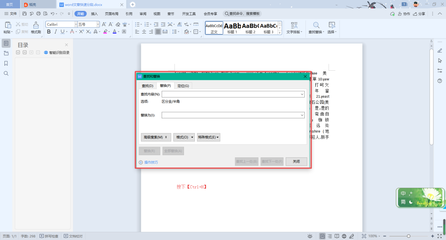This screenshot has height=240, width=446.
Task: Click the clear formatting eraser icon
Action: pos(118,24)
